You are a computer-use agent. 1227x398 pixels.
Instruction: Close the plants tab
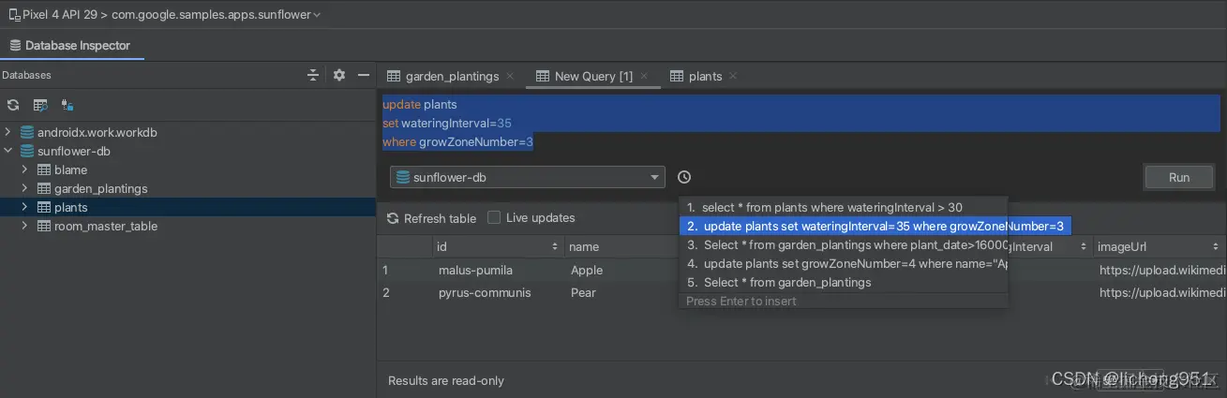pos(733,76)
